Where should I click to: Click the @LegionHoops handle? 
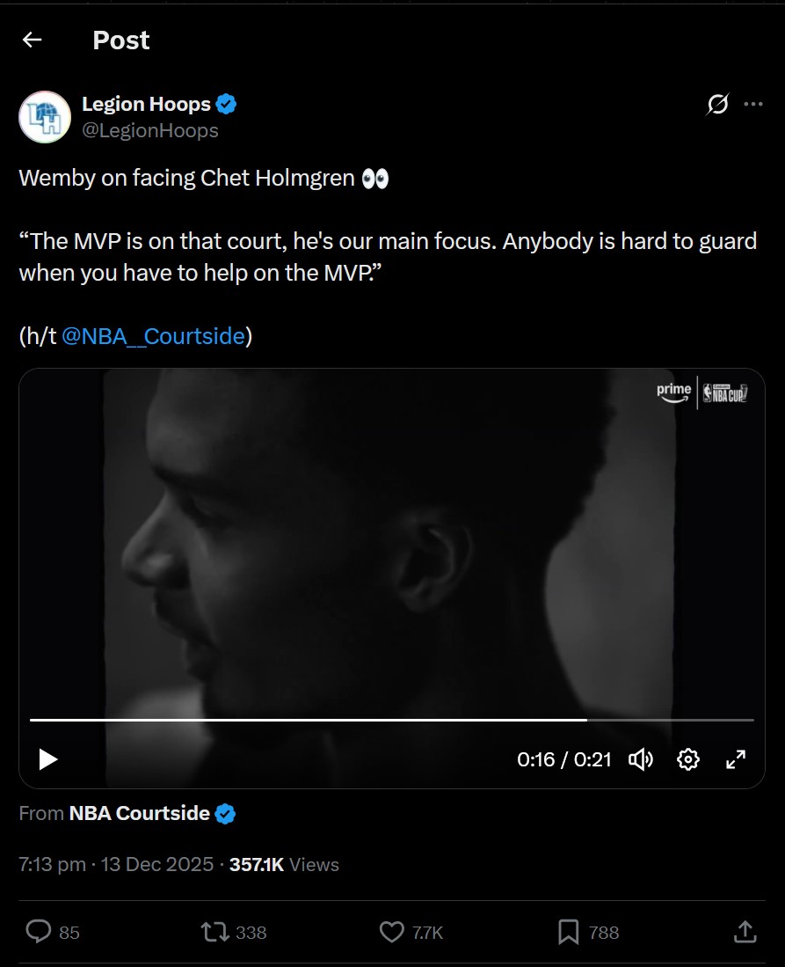[x=150, y=131]
